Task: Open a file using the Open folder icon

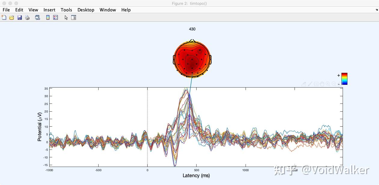Action: point(11,17)
